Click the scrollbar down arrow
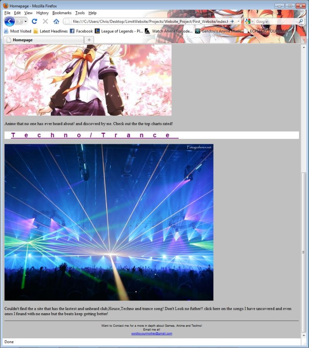Viewport: 309px width, 348px height. [x=304, y=336]
